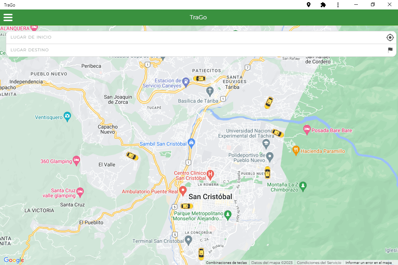
Task: Click the PATIECITOS label
Action: 206,71
